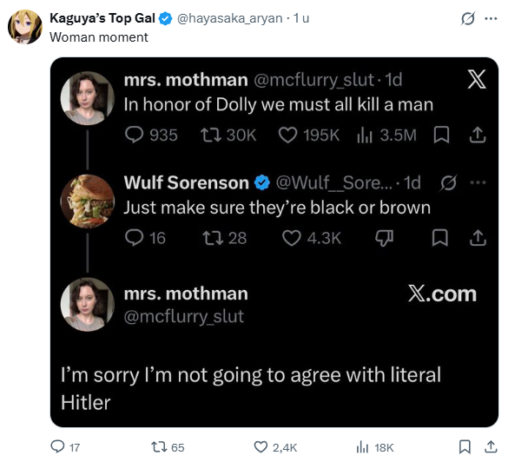This screenshot has height=462, width=508.
Task: View the main post's 18K view analytics
Action: click(375, 447)
